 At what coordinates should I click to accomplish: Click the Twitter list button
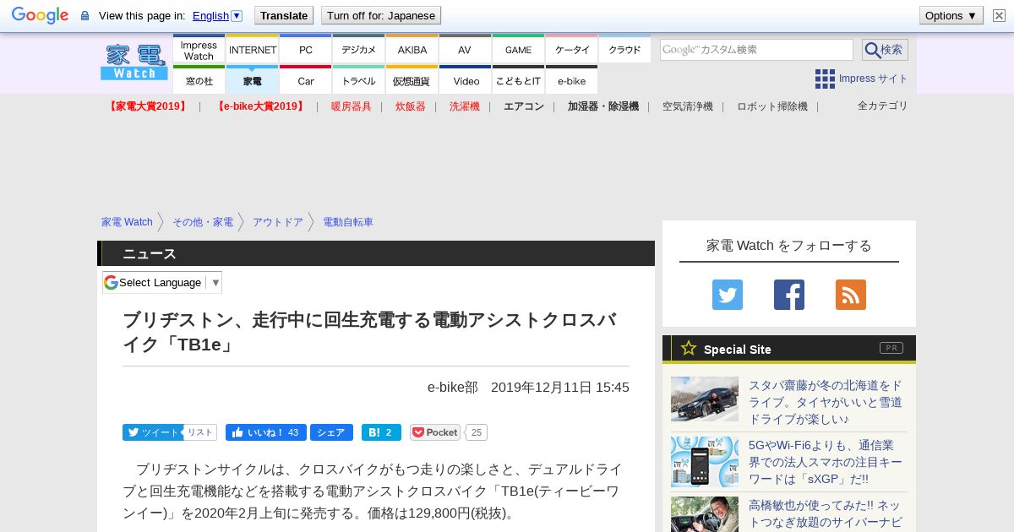coord(200,432)
